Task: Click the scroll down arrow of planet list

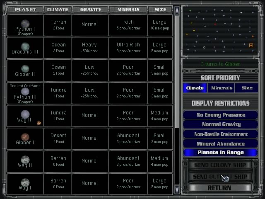Action: [x=177, y=189]
